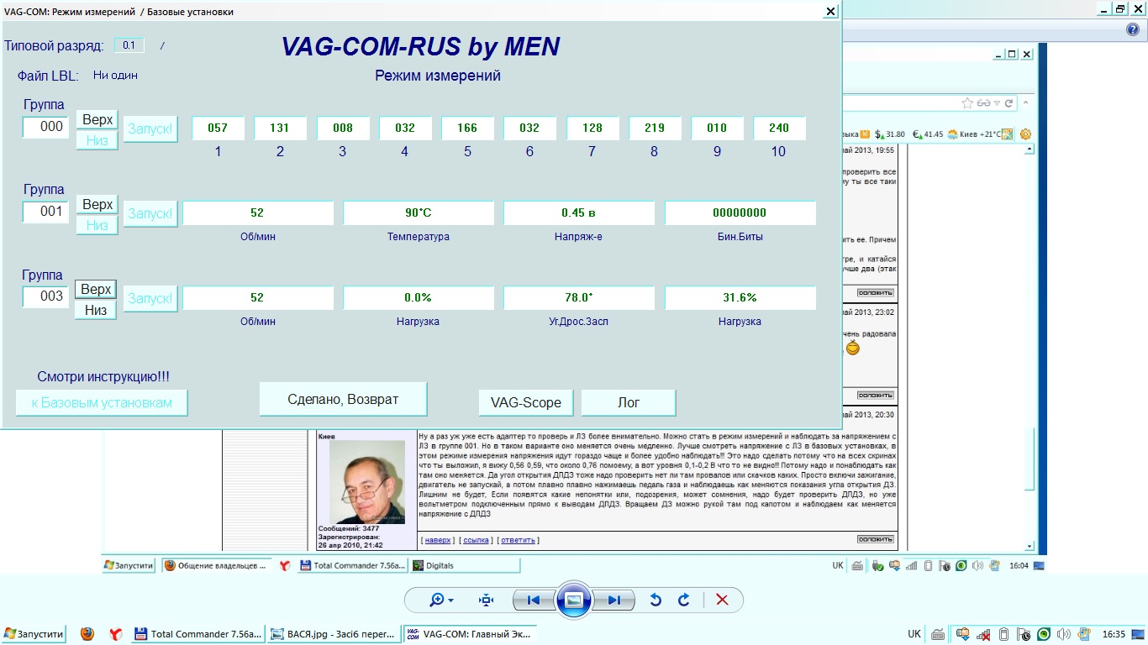1148x645 pixels.
Task: Click the map icon beside the weather widget
Action: [x=1008, y=134]
